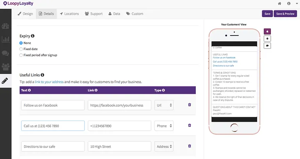Image resolution: width=300 pixels, height=159 pixels.
Task: Open the Url type dropdown
Action: click(164, 105)
